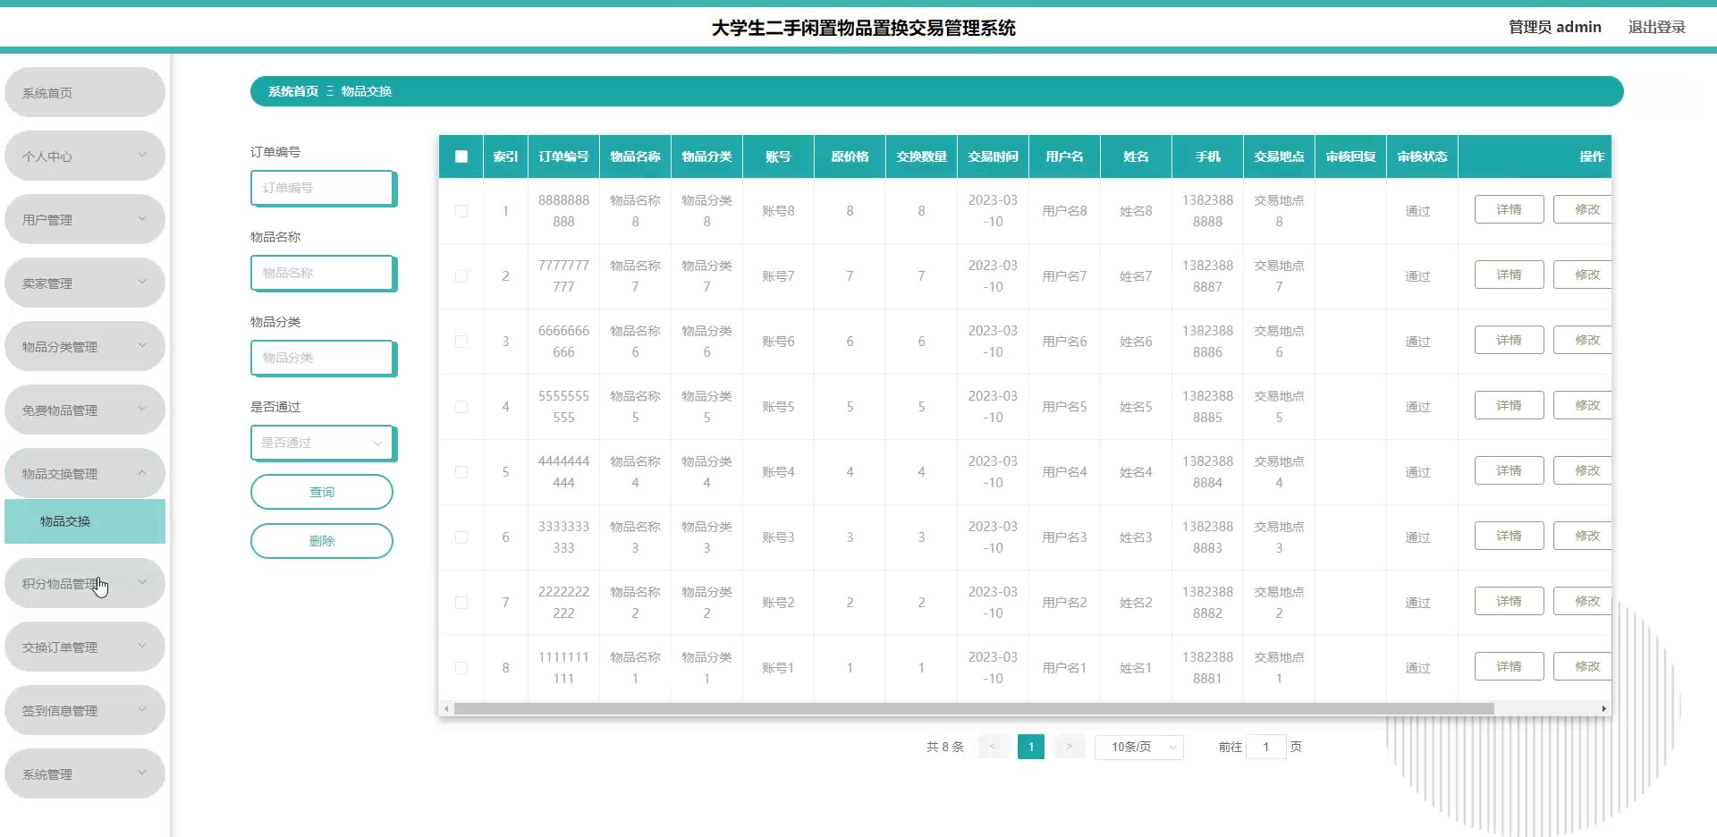Screen dimensions: 1717x837
Task: Expand the 个人中心 sidebar menu
Action: 85,156
